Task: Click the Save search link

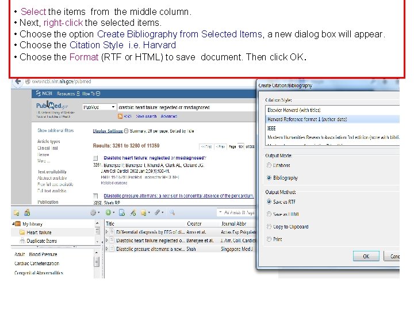Action: [x=146, y=116]
